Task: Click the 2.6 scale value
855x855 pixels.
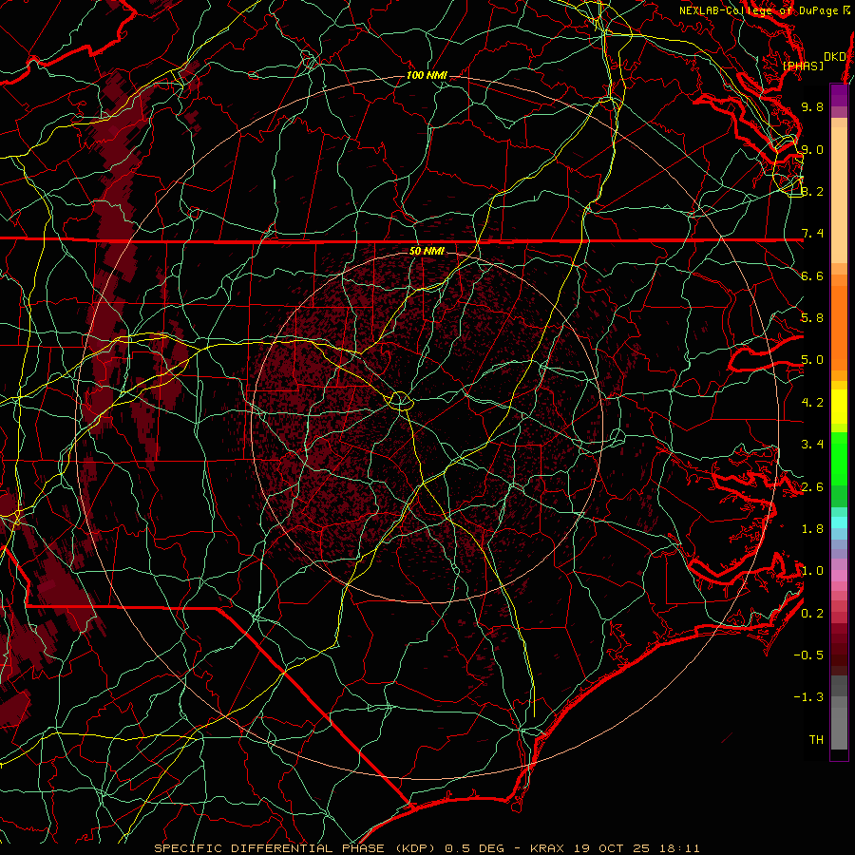Action: tap(812, 487)
